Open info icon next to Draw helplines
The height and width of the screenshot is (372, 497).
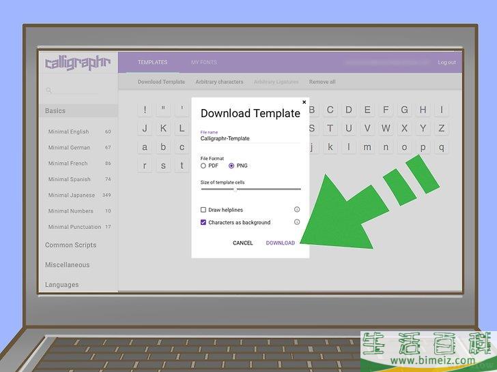(297, 209)
